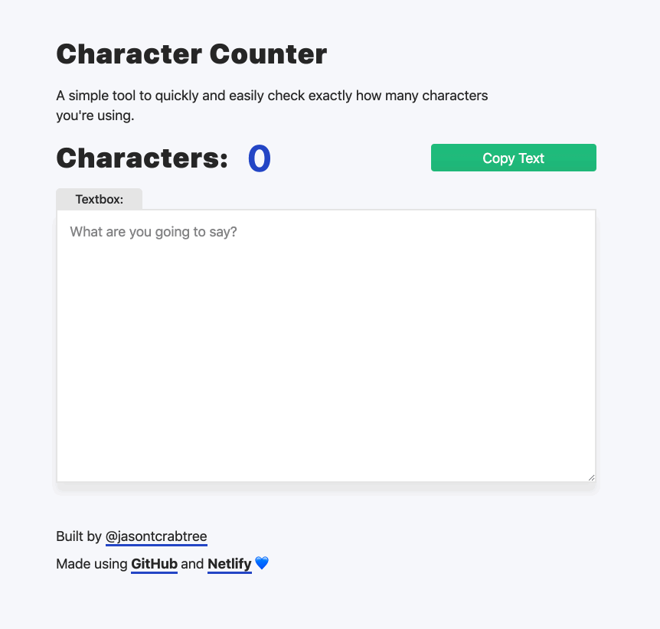Click the underline beneath the GitHub link
The height and width of the screenshot is (629, 660).
[153, 572]
